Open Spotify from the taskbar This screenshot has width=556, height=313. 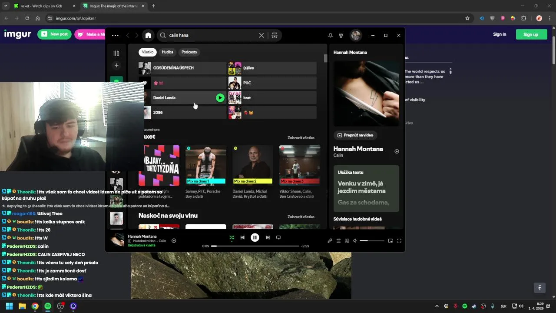[48, 306]
